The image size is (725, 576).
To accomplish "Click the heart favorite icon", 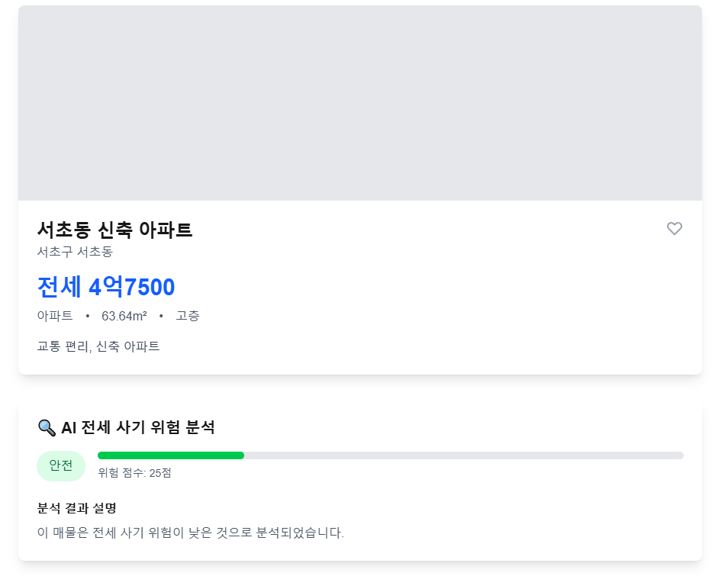I will pos(674,228).
